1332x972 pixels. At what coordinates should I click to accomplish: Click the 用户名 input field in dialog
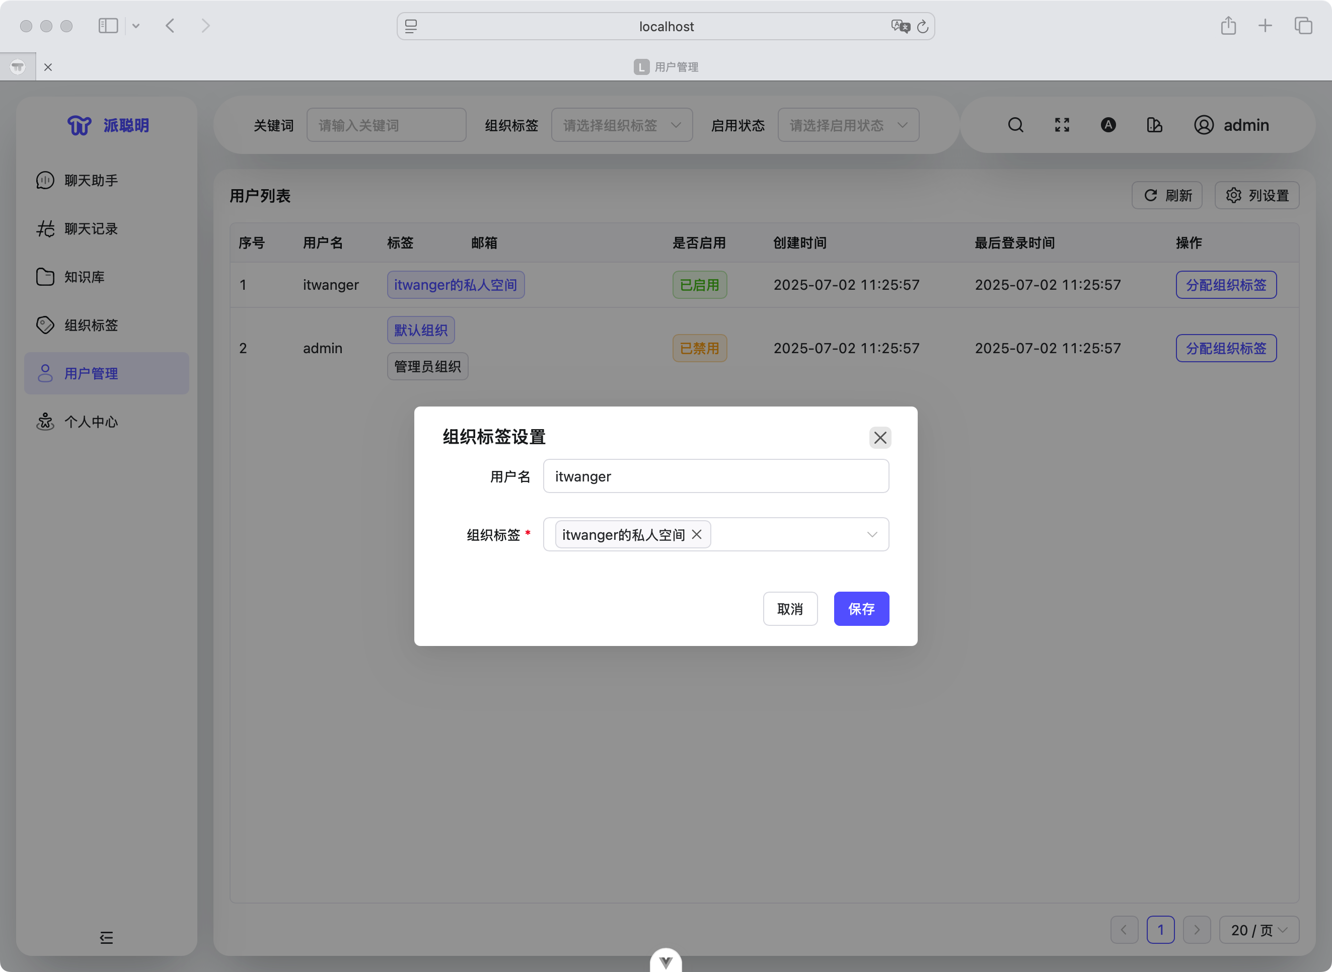[715, 476]
